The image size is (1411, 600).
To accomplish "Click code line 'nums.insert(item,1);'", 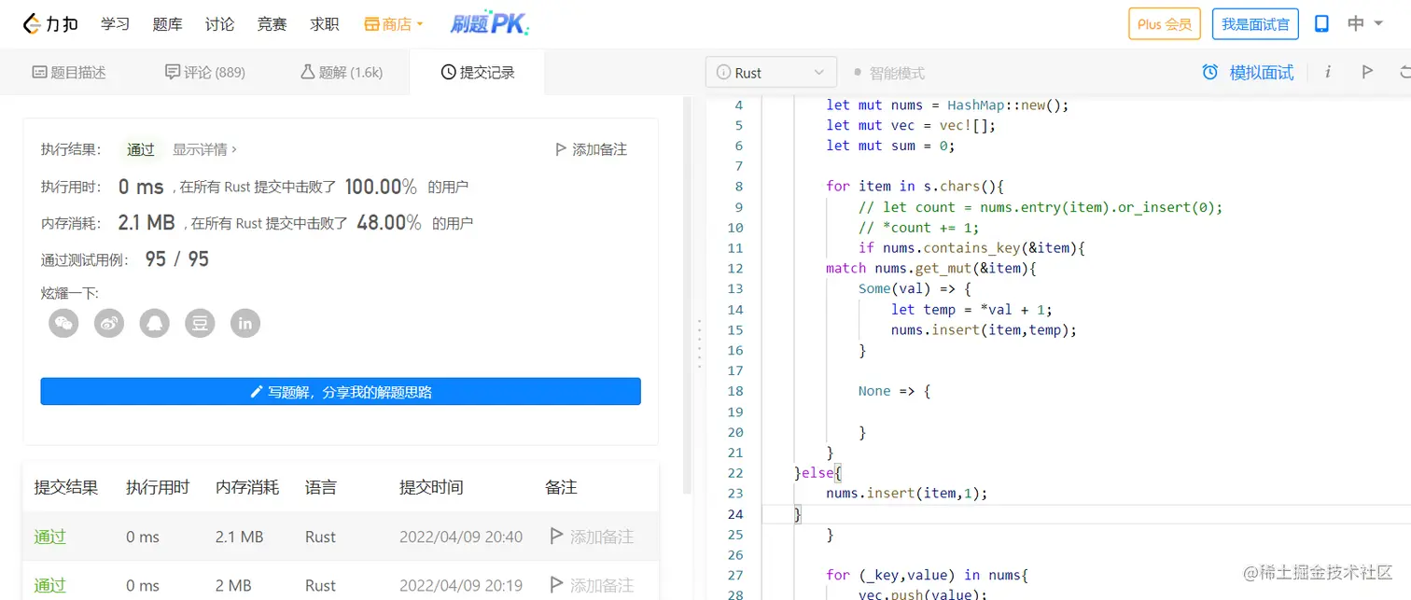I will (906, 493).
